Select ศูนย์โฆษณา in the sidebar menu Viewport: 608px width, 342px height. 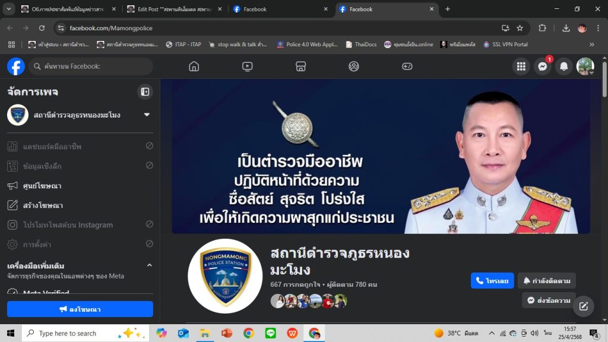pos(42,186)
